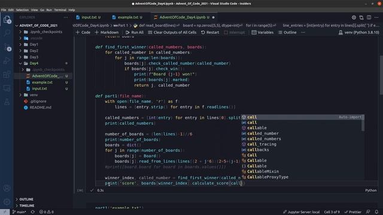Click the main branch indicator in status bar
383x215 pixels.
click(19, 212)
